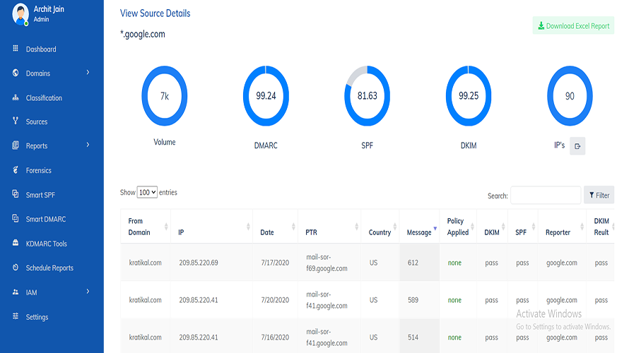Sort table by IP column
The image size is (629, 353).
(211, 227)
